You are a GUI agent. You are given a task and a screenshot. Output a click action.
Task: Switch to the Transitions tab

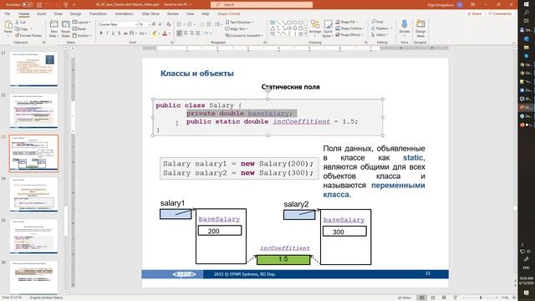[98, 13]
